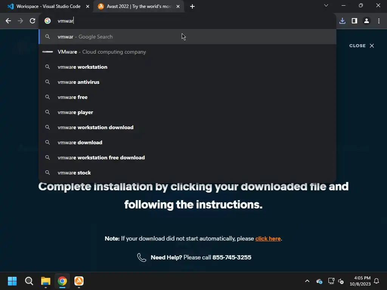The width and height of the screenshot is (387, 290).
Task: Open Chrome's three-dot menu
Action: click(379, 21)
